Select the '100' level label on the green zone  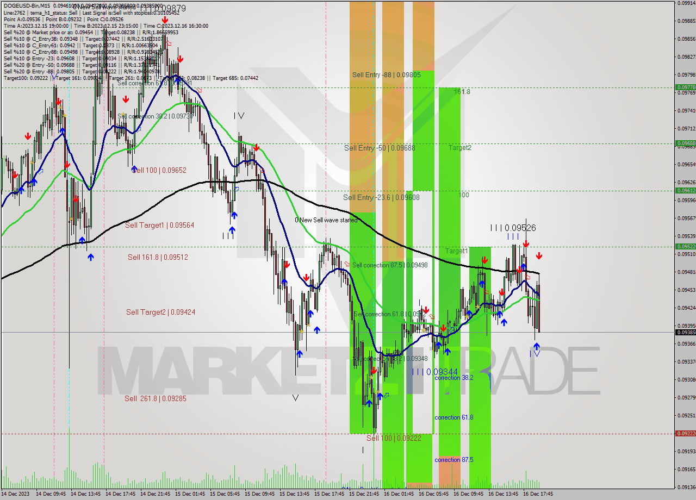(x=464, y=195)
